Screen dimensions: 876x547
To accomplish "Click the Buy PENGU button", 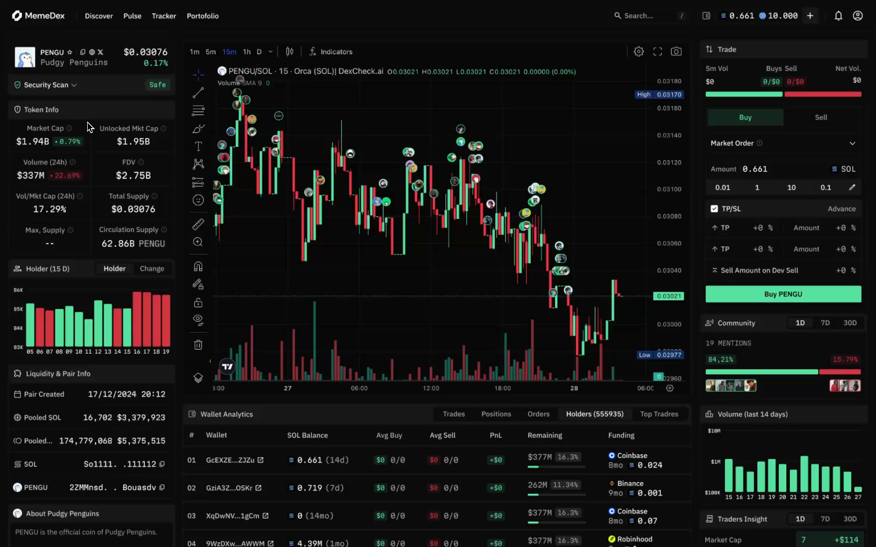I will [x=783, y=294].
